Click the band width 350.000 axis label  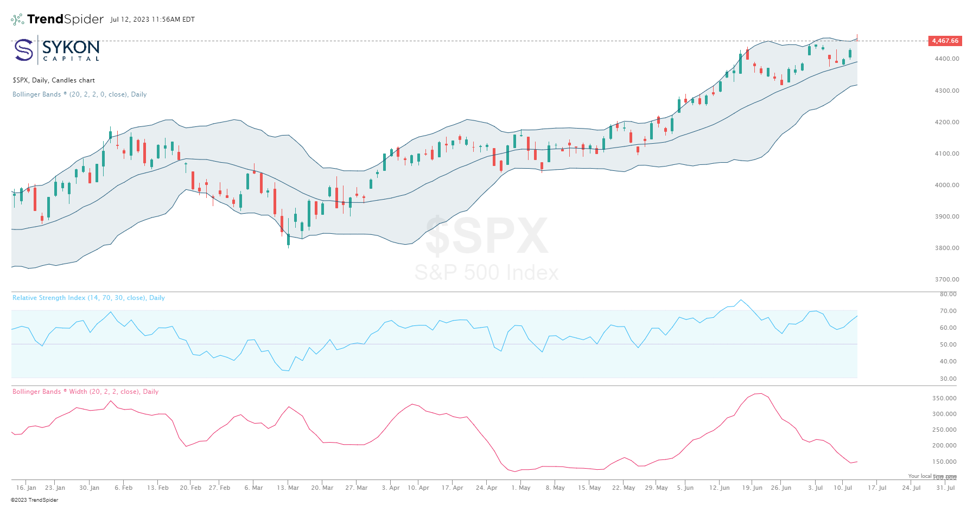pos(944,398)
